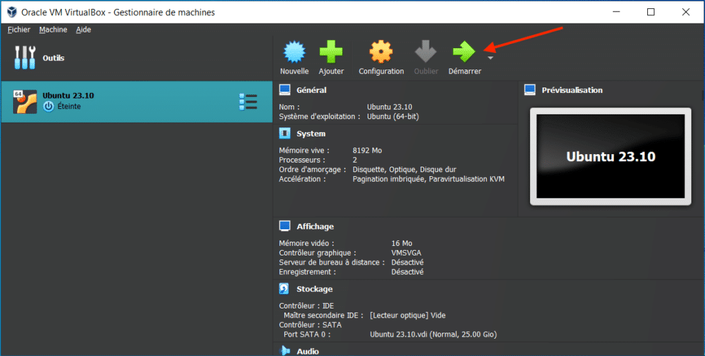Click the VirtualBox title bar logo
The width and height of the screenshot is (705, 356).
[12, 12]
